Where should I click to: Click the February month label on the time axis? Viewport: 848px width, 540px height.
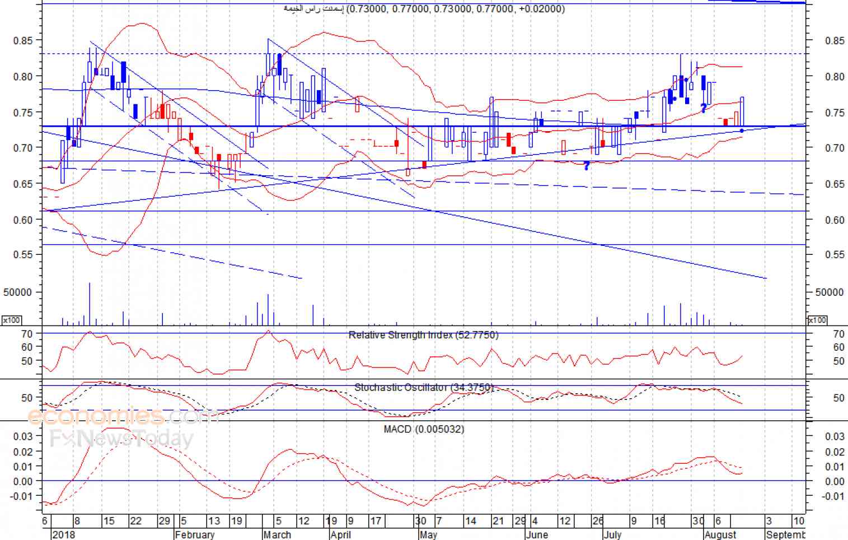point(194,534)
